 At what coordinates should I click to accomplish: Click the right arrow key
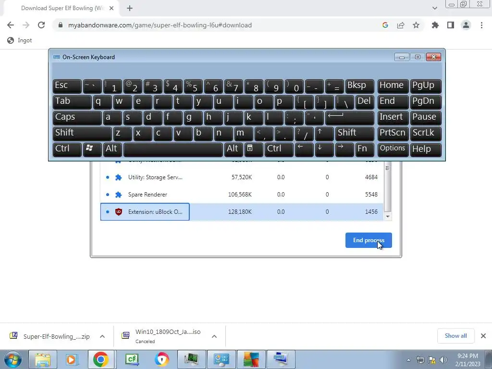click(x=344, y=149)
